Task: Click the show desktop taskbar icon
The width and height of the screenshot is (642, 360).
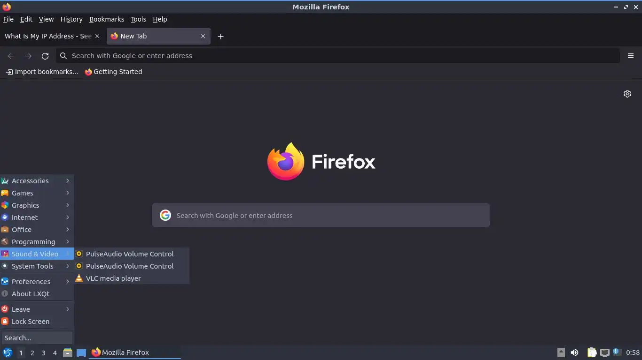Action: (x=81, y=352)
